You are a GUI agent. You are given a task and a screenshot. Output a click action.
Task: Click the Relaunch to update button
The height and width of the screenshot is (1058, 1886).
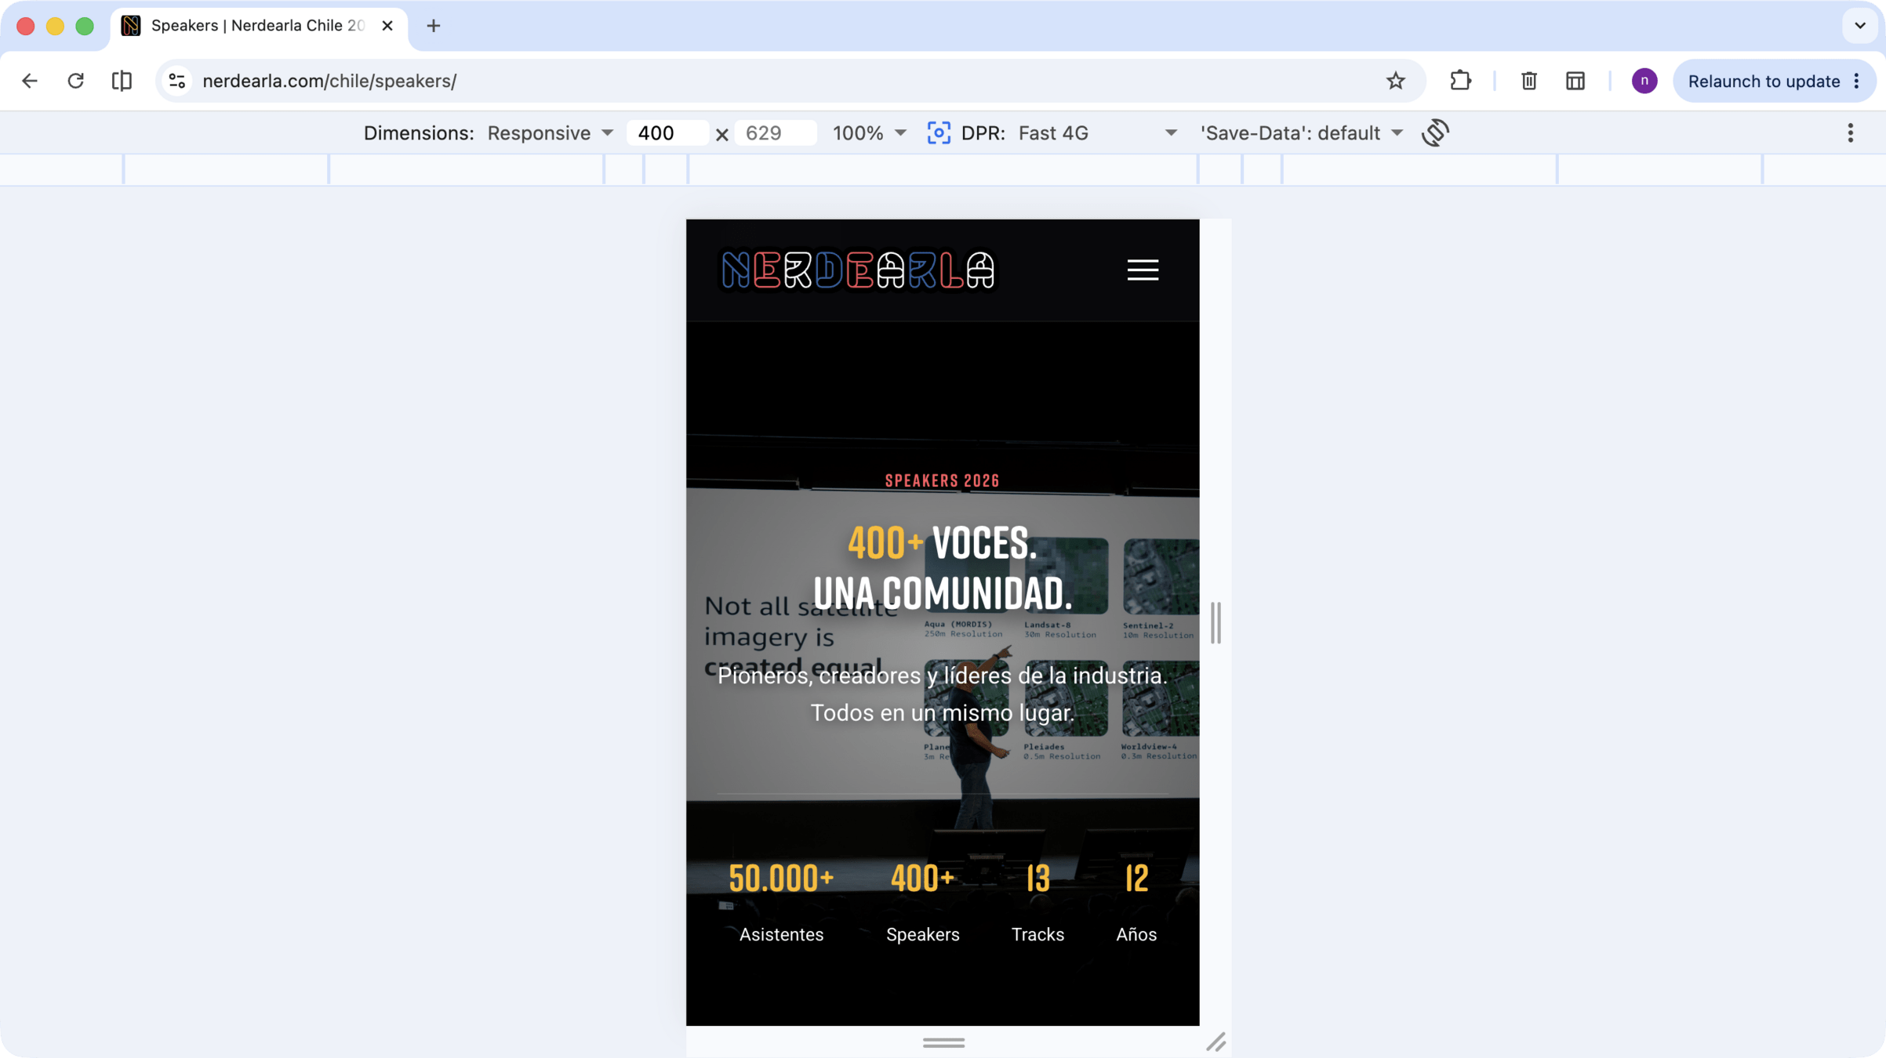click(x=1764, y=81)
